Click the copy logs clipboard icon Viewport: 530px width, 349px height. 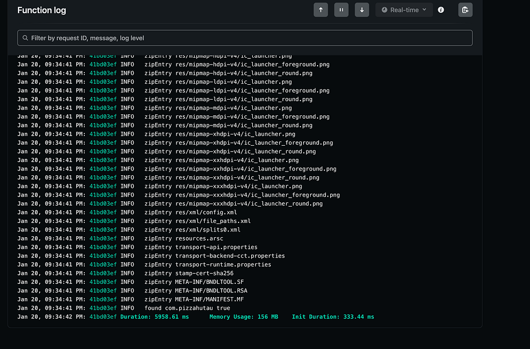(x=465, y=10)
